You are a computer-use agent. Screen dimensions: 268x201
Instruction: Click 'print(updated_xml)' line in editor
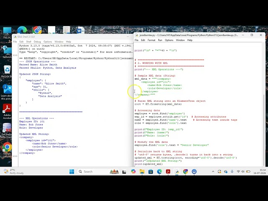tap(149, 164)
